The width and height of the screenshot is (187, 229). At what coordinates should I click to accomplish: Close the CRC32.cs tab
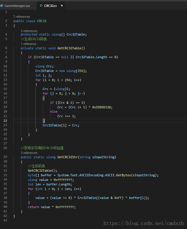click(62, 5)
